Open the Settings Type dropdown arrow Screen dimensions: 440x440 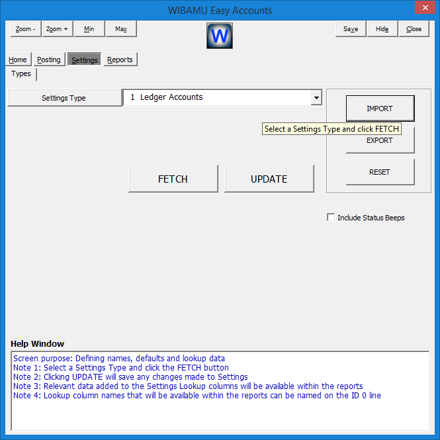point(316,98)
